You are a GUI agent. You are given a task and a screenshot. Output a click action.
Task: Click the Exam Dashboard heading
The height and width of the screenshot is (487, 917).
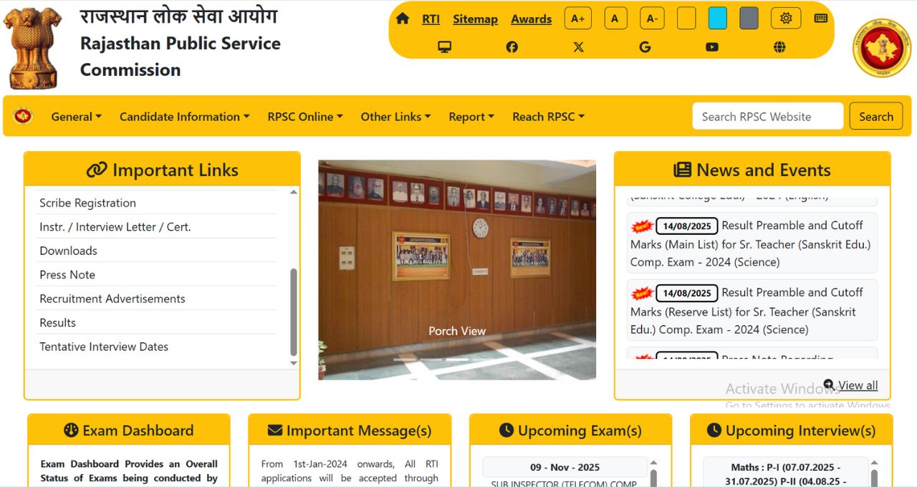click(129, 430)
